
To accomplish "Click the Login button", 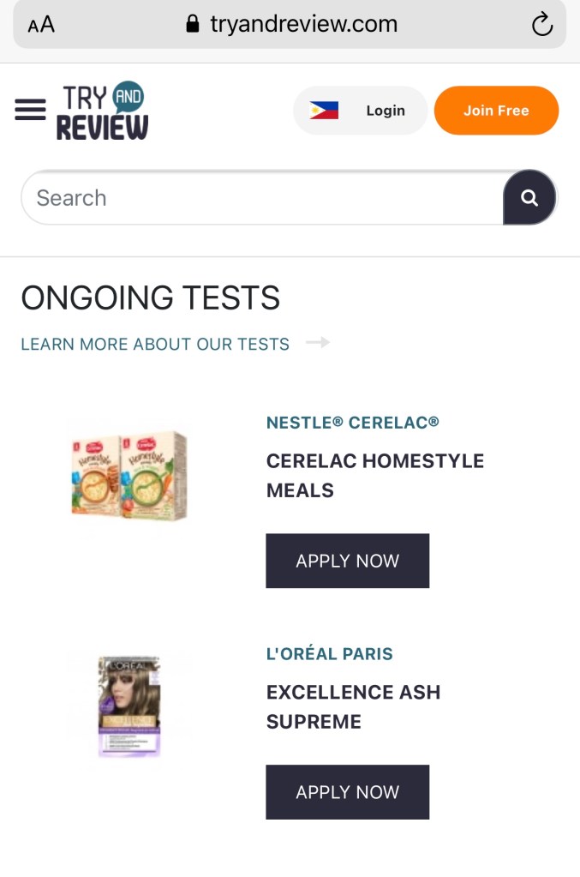I will [385, 111].
